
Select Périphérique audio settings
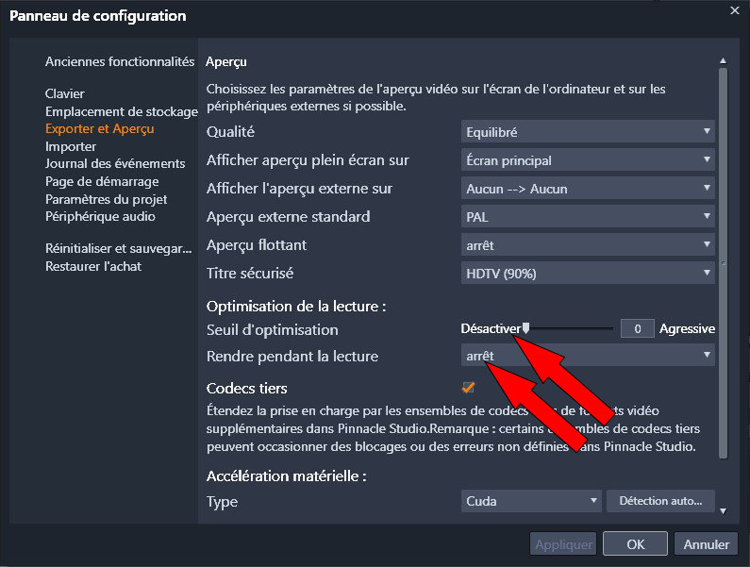[100, 216]
